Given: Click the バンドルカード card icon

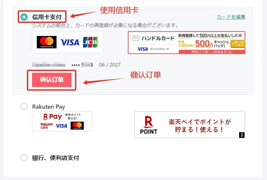Looking at the screenshot, I should [136, 38].
